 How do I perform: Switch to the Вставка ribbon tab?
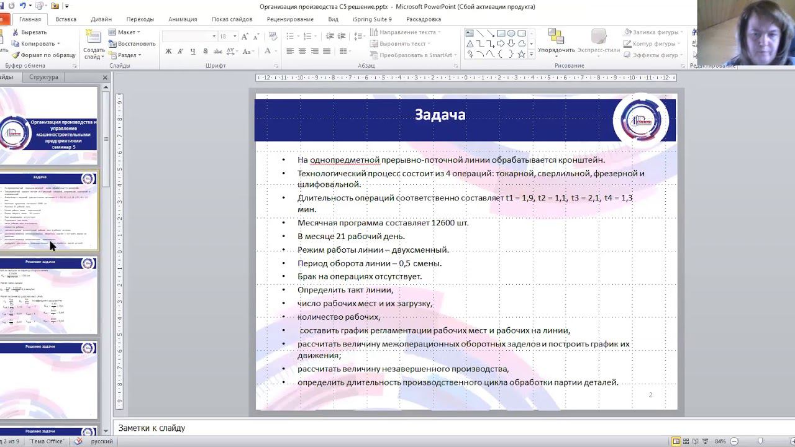tap(66, 19)
